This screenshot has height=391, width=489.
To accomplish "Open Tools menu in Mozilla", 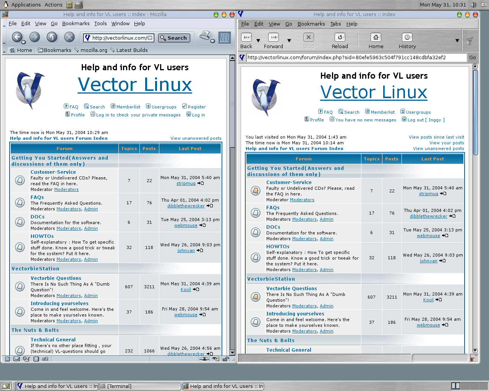I will click(100, 23).
